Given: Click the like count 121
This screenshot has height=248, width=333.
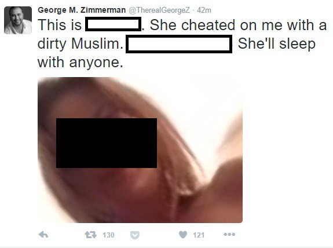Looking at the screenshot, I should (199, 235).
